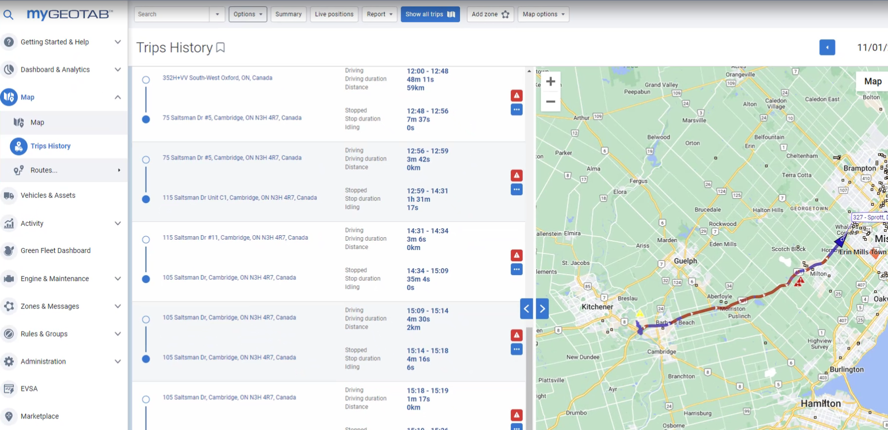Image resolution: width=888 pixels, height=430 pixels.
Task: Click the yellow warning marker near Kitchener
Action: 640,314
